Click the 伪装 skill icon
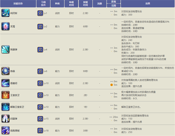 5,71
